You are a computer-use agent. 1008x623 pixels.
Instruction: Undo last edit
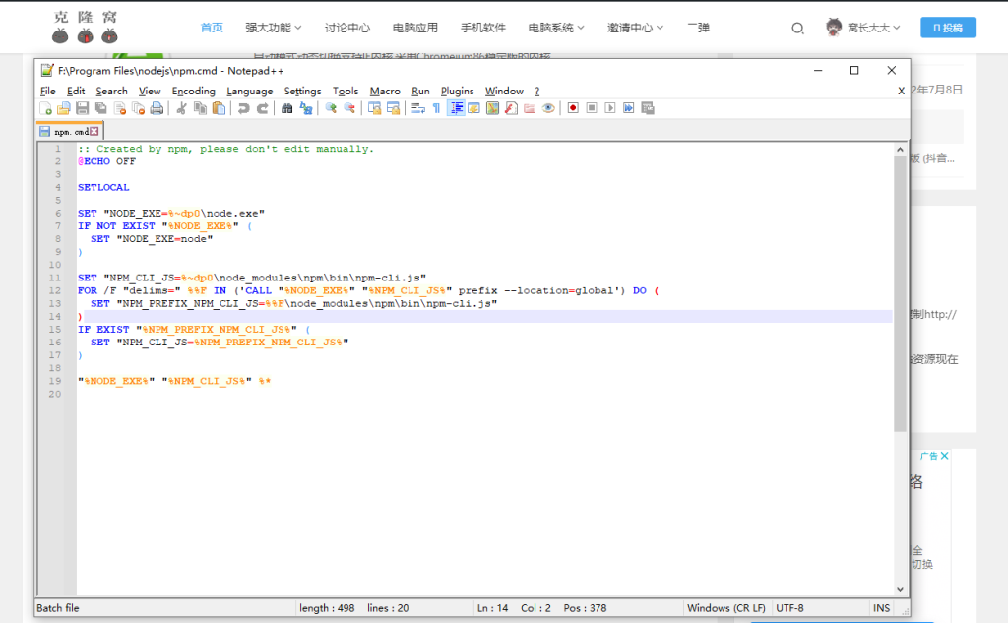(x=244, y=108)
